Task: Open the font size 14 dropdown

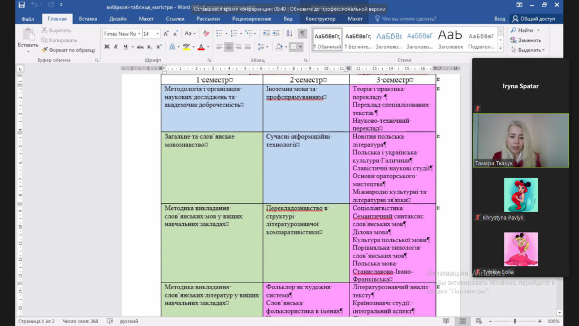Action: 158,33
